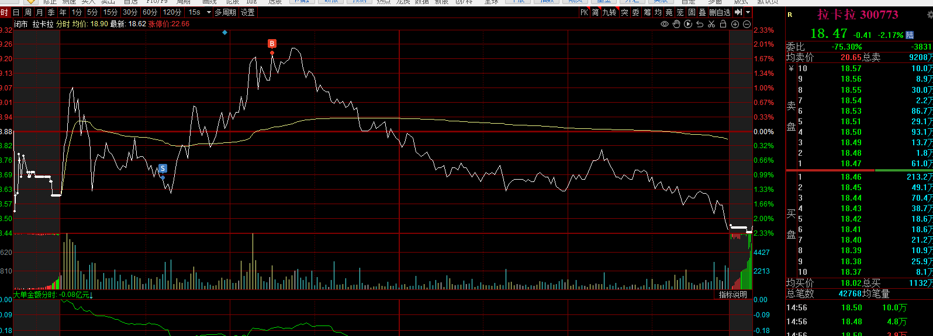Click the skip-to-end arrow icon in toolbar
The image size is (933, 336).
(738, 12)
